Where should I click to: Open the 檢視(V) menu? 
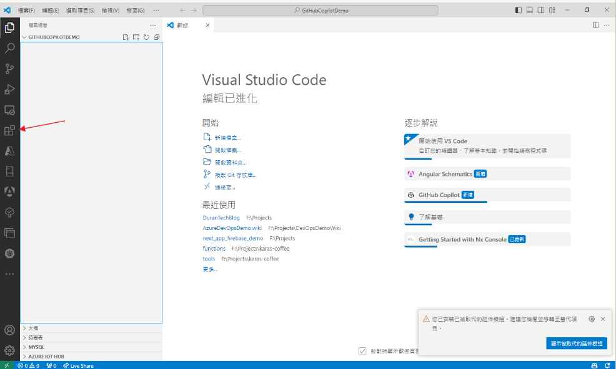[x=111, y=10]
